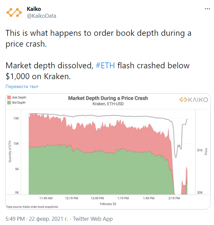Open the @KaikoData handle link
The image size is (214, 225).
41,16
